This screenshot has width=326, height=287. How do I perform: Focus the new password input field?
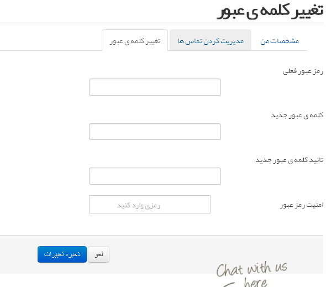[155, 132]
